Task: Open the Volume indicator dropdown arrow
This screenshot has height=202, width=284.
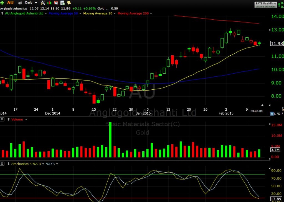Action: coord(26,120)
